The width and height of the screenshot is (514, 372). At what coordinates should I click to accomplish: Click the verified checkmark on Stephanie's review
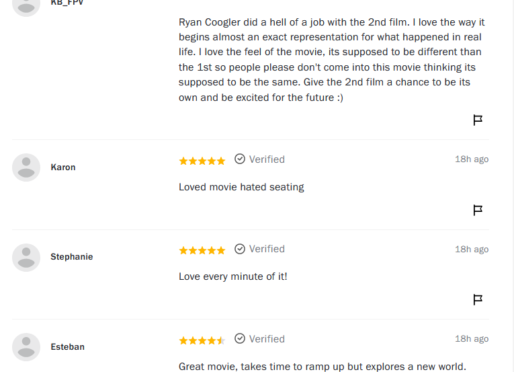(240, 249)
